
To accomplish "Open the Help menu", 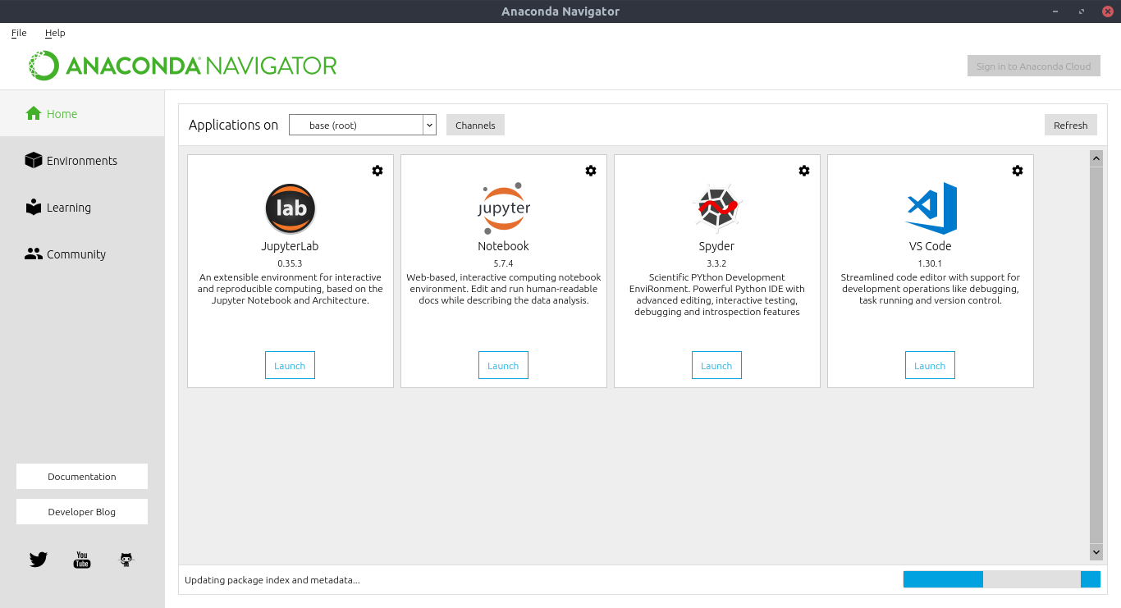I will click(55, 33).
